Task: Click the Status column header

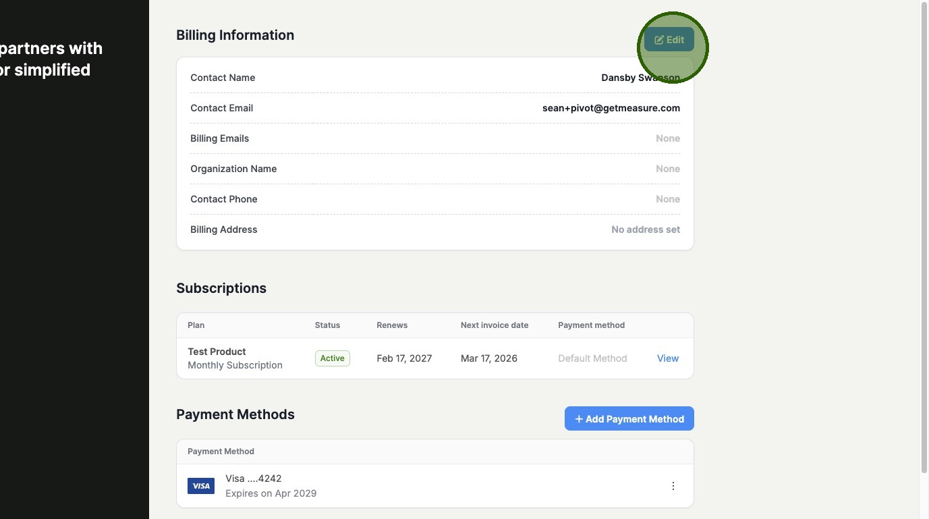Action: [327, 325]
